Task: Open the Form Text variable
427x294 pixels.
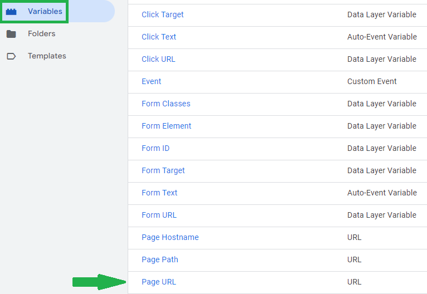Action: (159, 193)
